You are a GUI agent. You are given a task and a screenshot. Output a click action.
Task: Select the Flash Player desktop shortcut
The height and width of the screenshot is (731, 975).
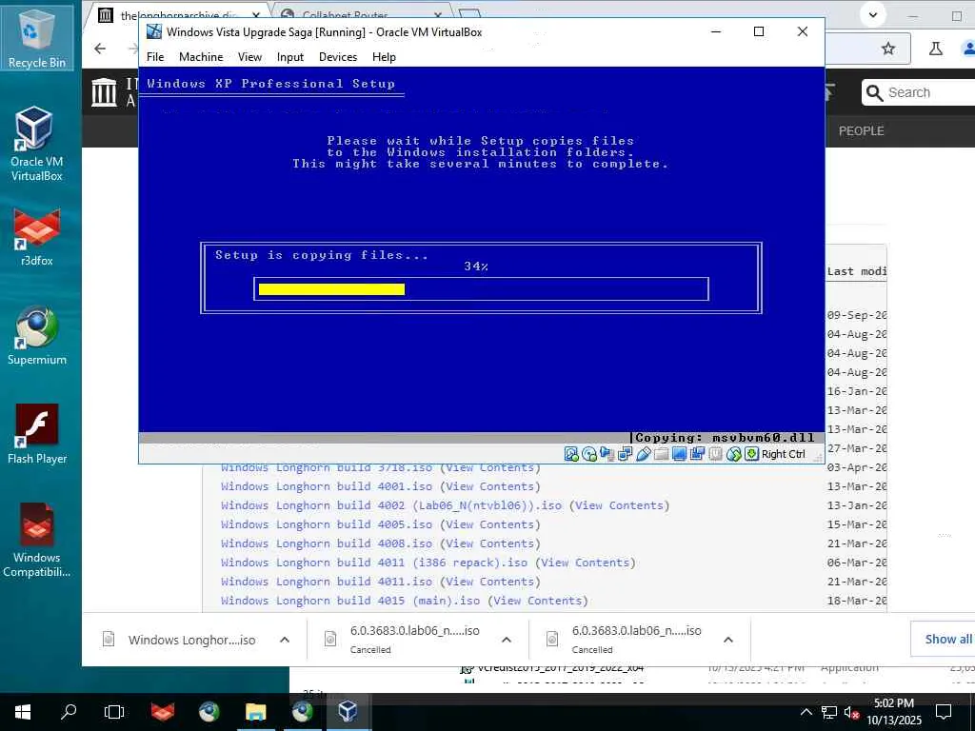[37, 434]
